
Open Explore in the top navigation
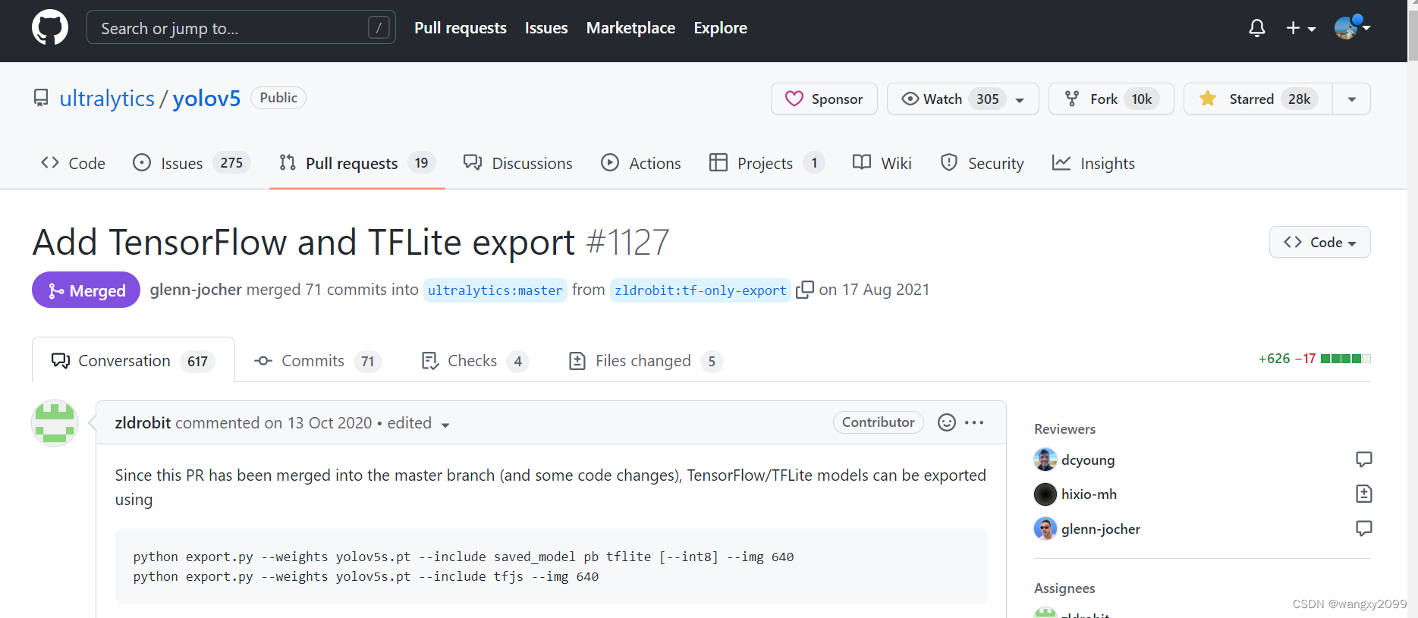click(720, 28)
